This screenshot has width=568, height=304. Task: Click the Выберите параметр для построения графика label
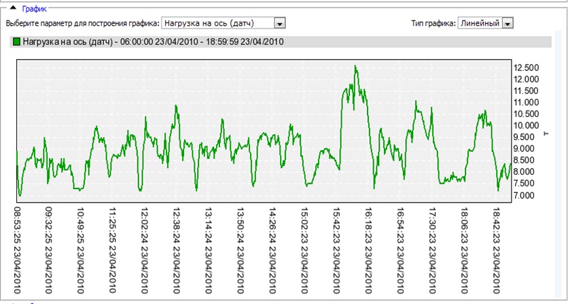82,24
